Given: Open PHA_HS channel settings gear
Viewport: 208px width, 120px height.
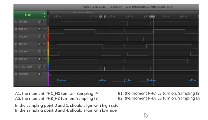Looking at the screenshot, I should (x=40, y=22).
